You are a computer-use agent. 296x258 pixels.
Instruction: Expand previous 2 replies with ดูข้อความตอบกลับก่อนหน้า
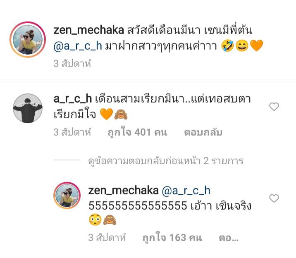[x=166, y=161]
